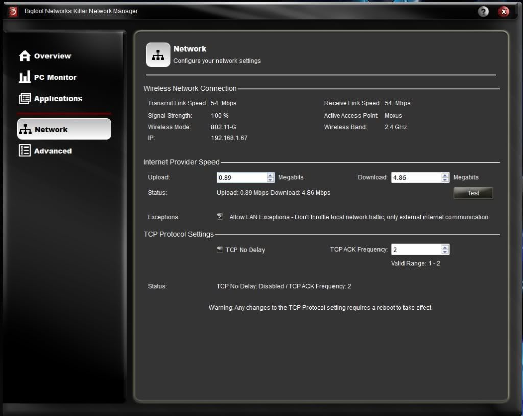This screenshot has height=416, width=523.
Task: Click the Network topology icon in sidebar
Action: pyautogui.click(x=26, y=129)
